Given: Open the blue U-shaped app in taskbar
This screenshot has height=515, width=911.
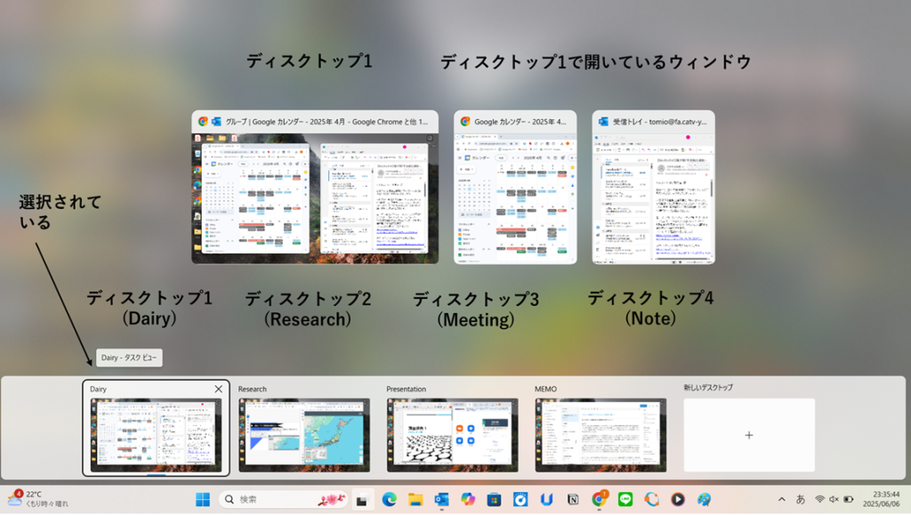Looking at the screenshot, I should 547,499.
